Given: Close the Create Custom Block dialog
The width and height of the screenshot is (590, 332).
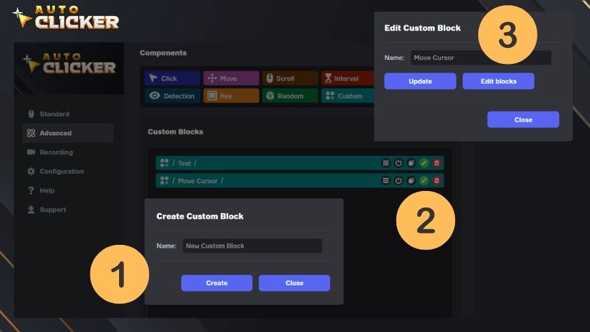Looking at the screenshot, I should 294,283.
